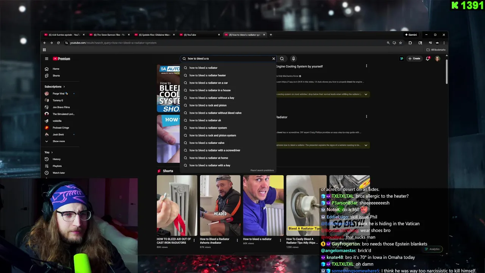Open Podcast Cringe subscription

click(60, 128)
